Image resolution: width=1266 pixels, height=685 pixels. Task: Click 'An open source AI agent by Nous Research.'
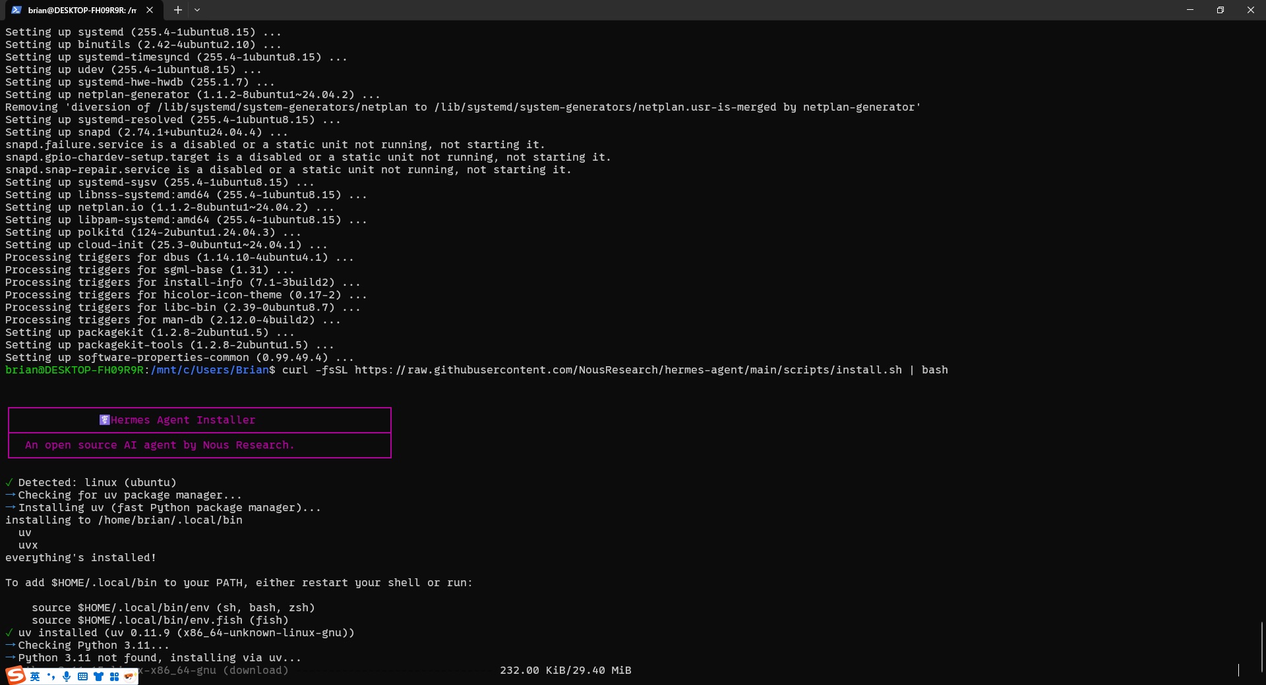[160, 445]
